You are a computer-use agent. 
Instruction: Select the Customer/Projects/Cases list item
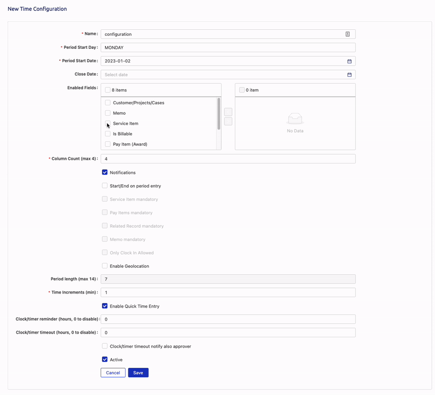pos(138,103)
